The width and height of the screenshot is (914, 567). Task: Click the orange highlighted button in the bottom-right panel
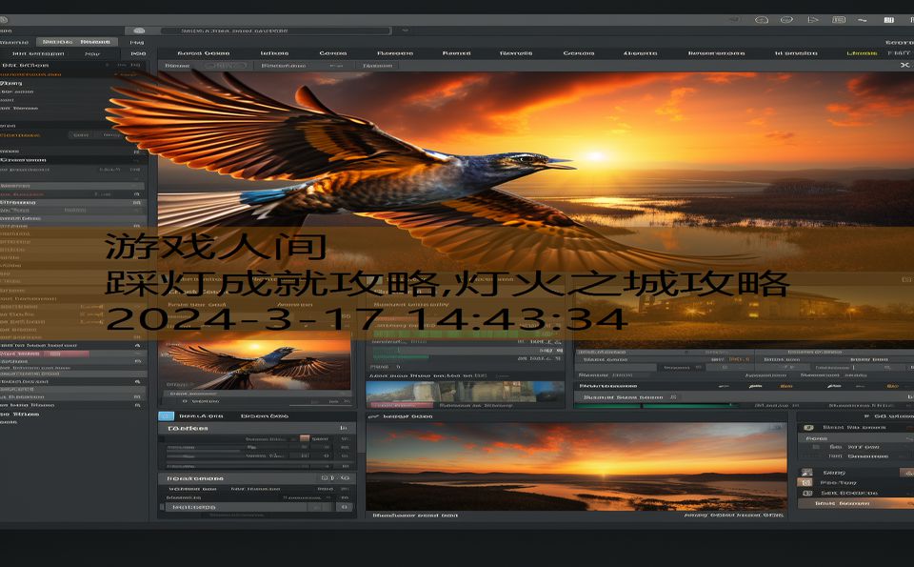pos(855,503)
